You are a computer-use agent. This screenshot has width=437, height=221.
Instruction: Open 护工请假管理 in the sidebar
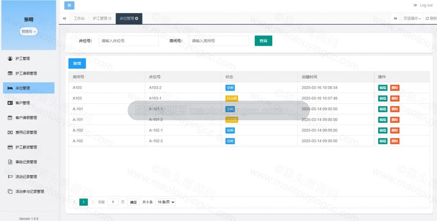tap(29, 73)
